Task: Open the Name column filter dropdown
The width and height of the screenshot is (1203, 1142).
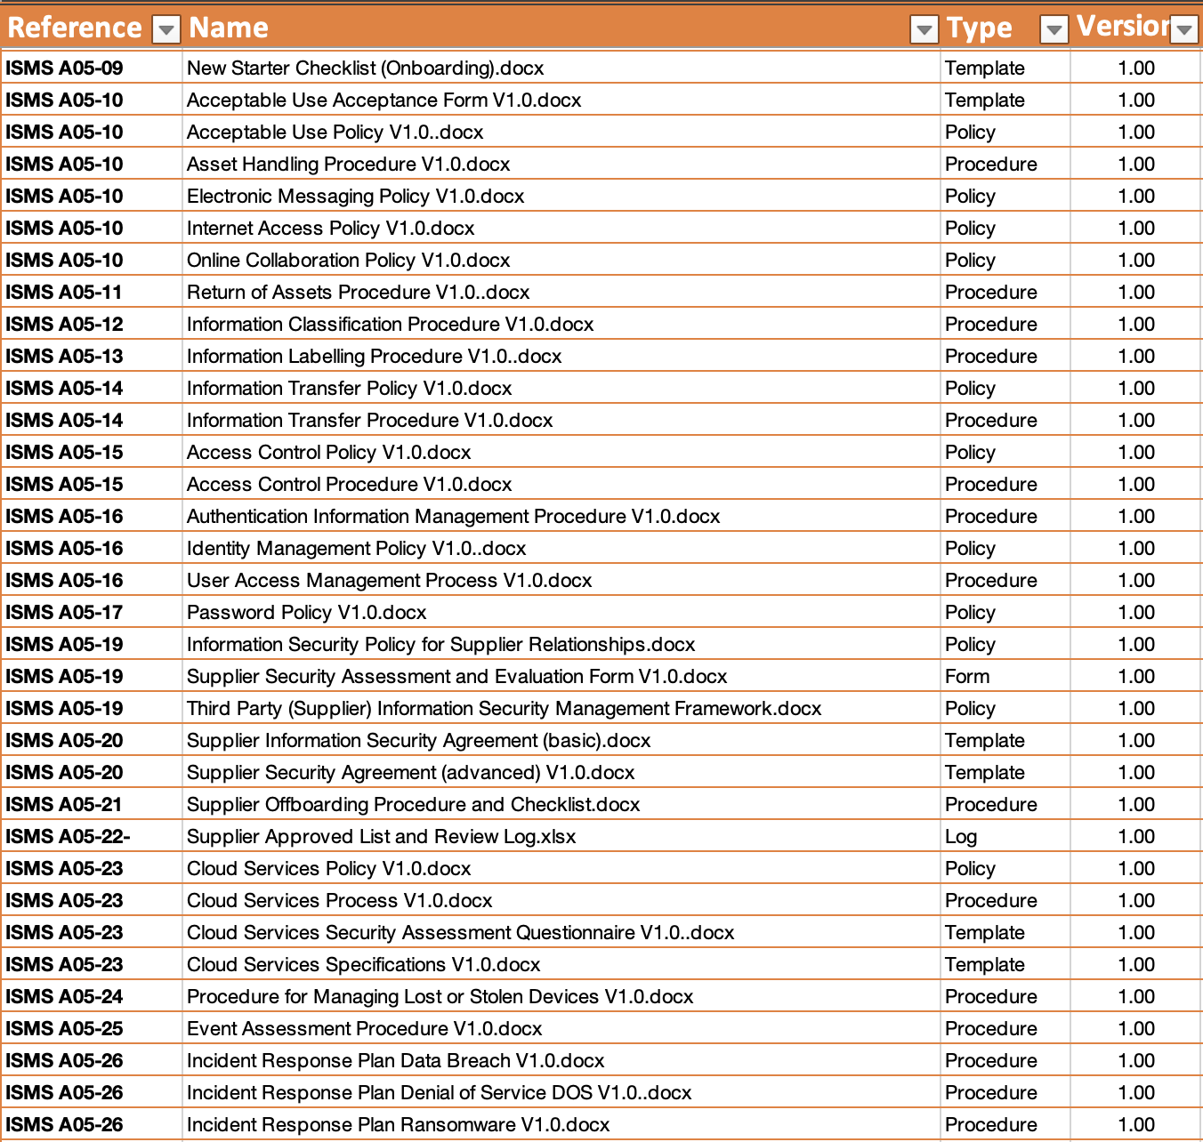Action: click(924, 30)
